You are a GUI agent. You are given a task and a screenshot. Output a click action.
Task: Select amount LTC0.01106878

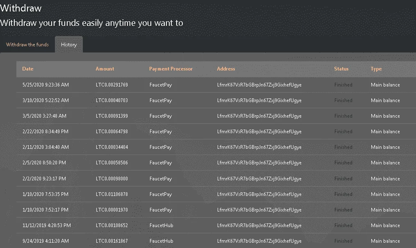click(x=112, y=194)
